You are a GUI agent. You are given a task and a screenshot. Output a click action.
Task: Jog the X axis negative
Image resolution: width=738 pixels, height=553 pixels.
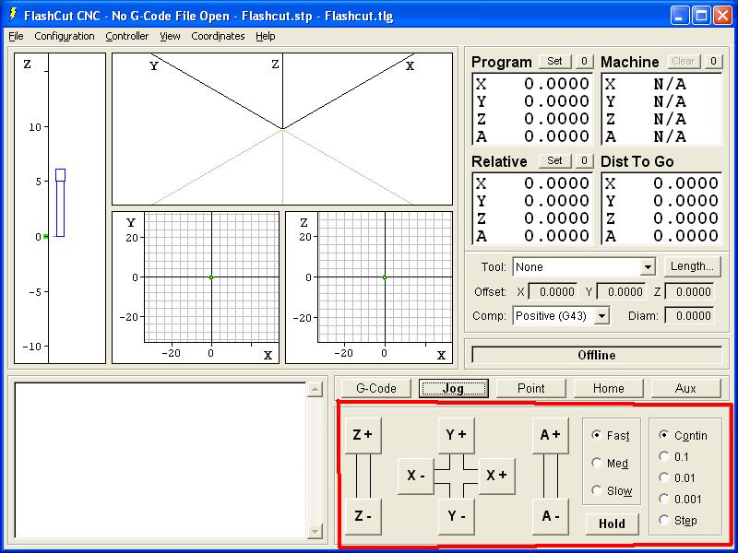pos(416,476)
